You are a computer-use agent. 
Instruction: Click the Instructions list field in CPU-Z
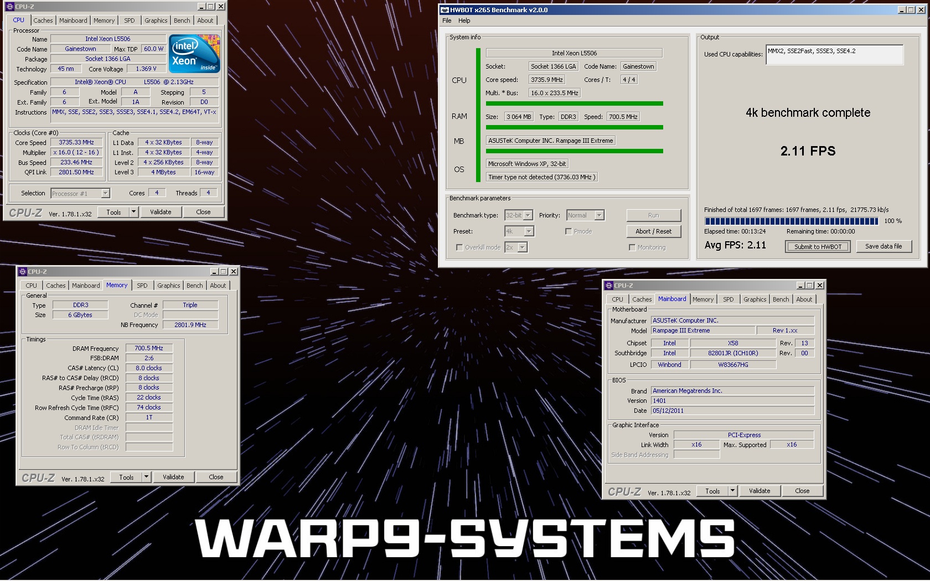(x=135, y=115)
